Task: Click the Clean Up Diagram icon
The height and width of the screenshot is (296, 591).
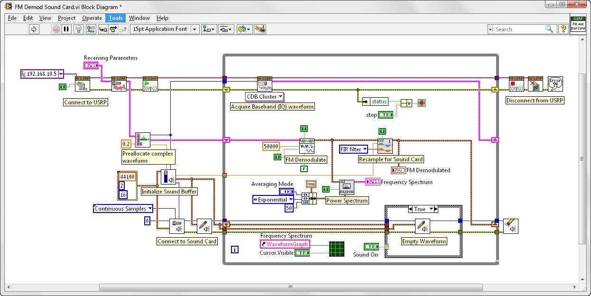Action: coord(259,29)
